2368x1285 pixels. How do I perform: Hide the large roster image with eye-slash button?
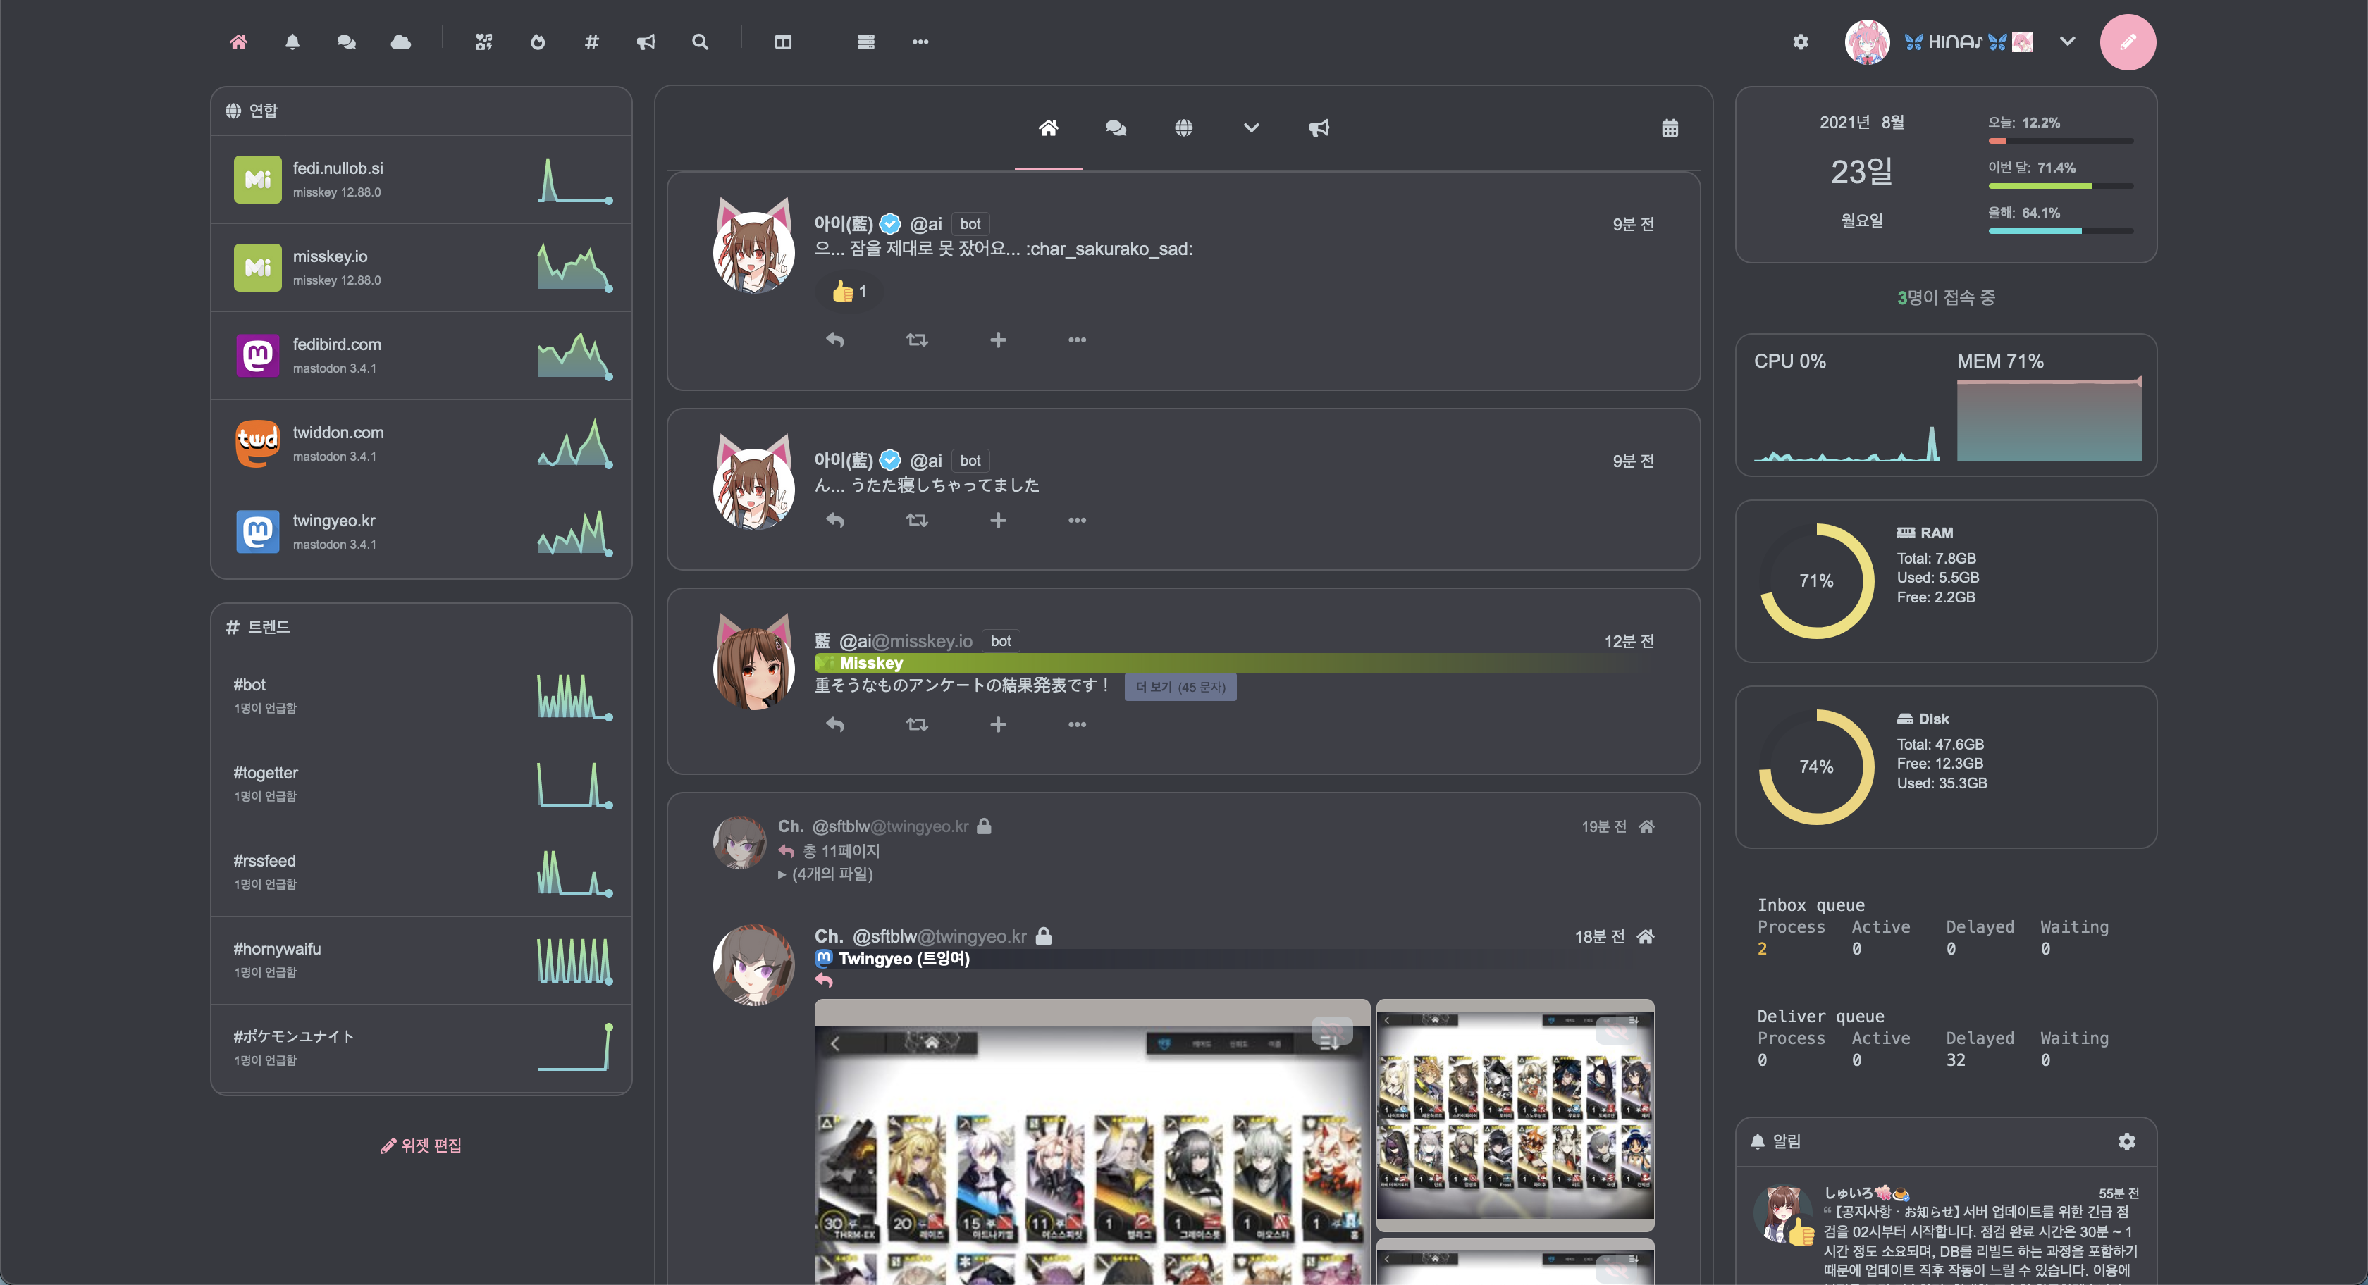(1332, 1031)
